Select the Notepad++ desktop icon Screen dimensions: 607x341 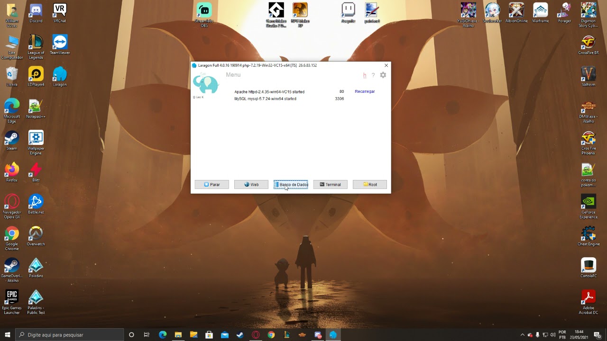[x=36, y=109]
